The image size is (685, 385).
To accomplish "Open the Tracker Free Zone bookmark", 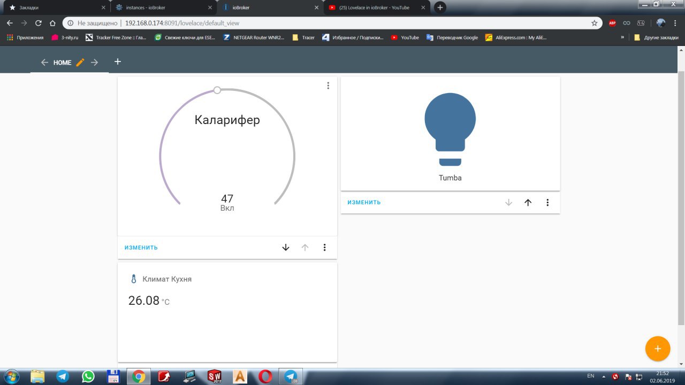I will pos(116,37).
